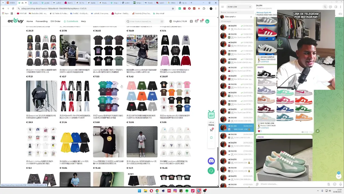Remove the Este canal search filter
Screen dimensions: 344x194
pos(251,17)
